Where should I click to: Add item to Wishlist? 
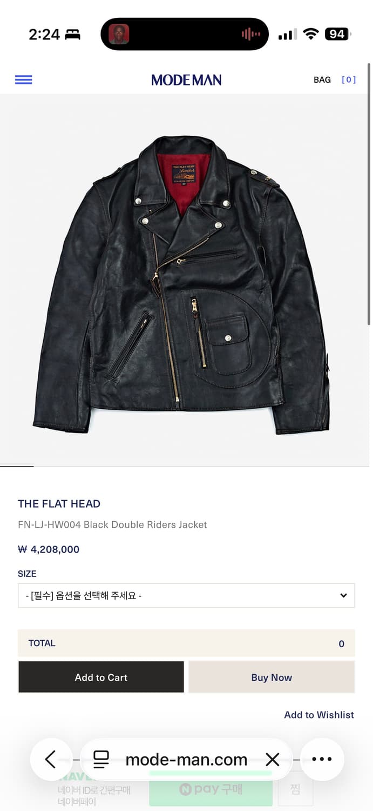pos(319,715)
